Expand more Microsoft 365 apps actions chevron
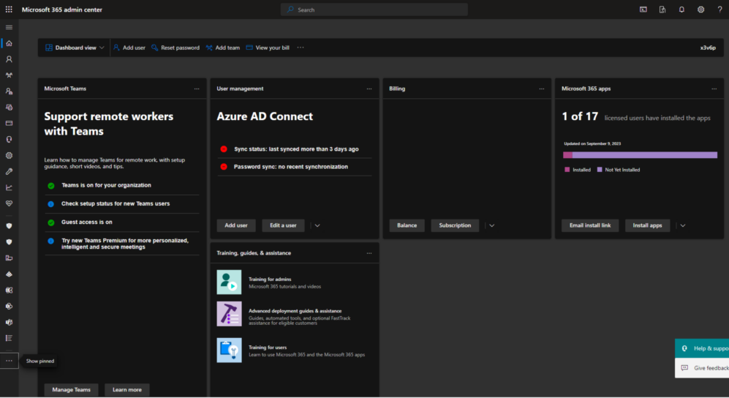Image resolution: width=729 pixels, height=398 pixels. 683,225
